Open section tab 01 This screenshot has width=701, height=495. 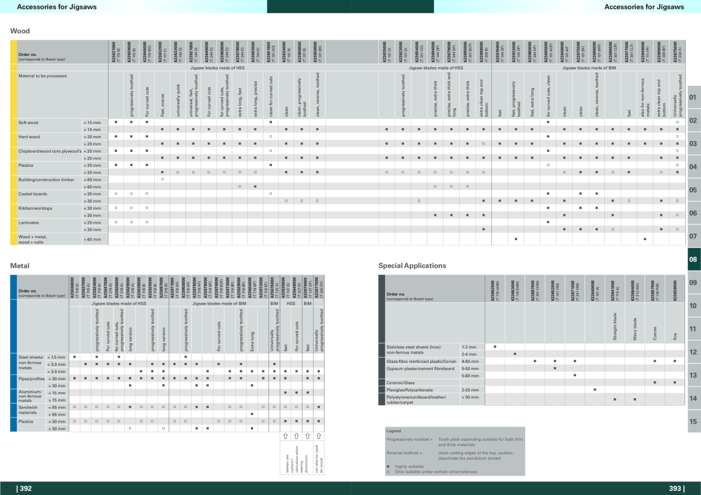pyautogui.click(x=694, y=97)
